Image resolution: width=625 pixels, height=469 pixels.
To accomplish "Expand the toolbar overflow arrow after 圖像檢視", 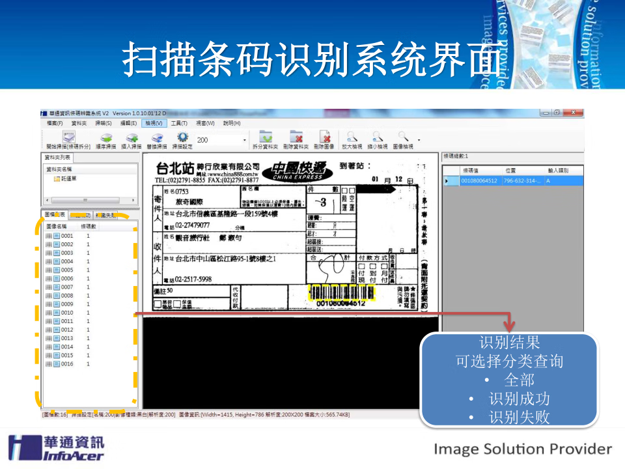I will point(419,140).
